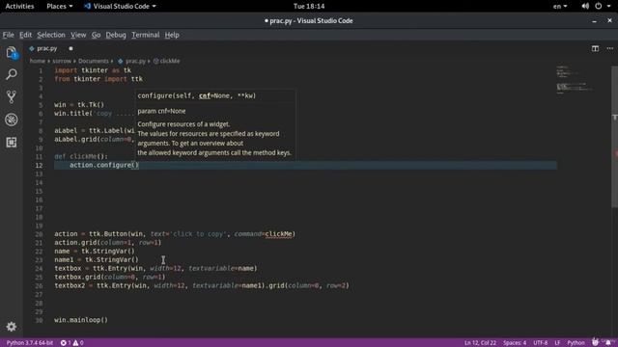The width and height of the screenshot is (618, 347).
Task: Open the editor More Actions ellipsis
Action: click(x=609, y=48)
